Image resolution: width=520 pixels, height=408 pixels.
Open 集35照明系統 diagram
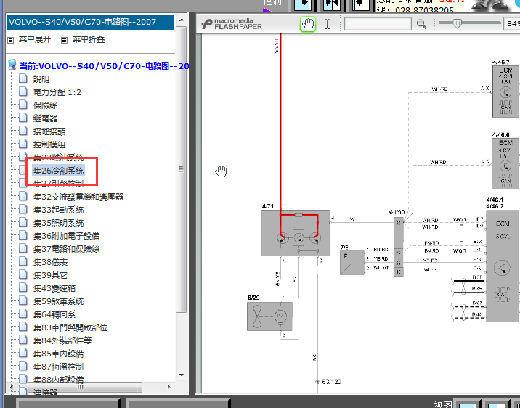coord(58,223)
